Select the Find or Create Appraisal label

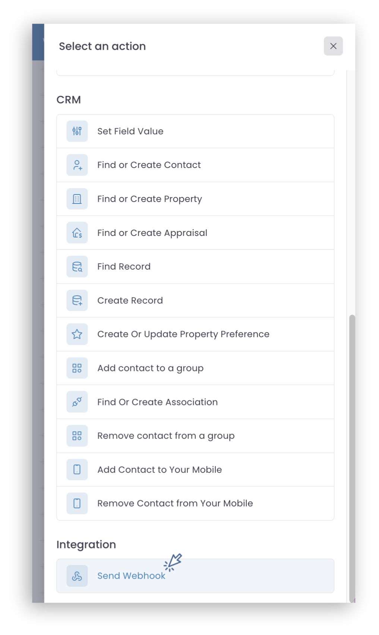(x=152, y=233)
